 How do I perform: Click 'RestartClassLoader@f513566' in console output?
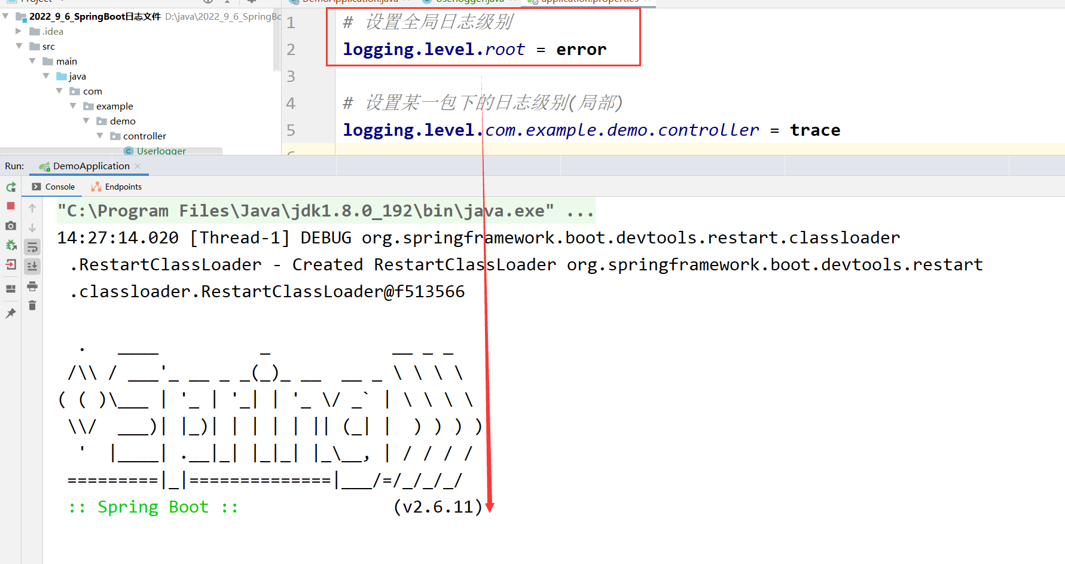point(333,291)
